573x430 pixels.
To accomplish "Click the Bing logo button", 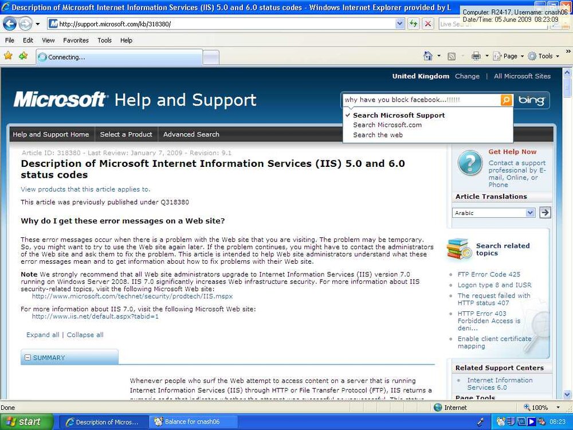I will click(x=531, y=100).
